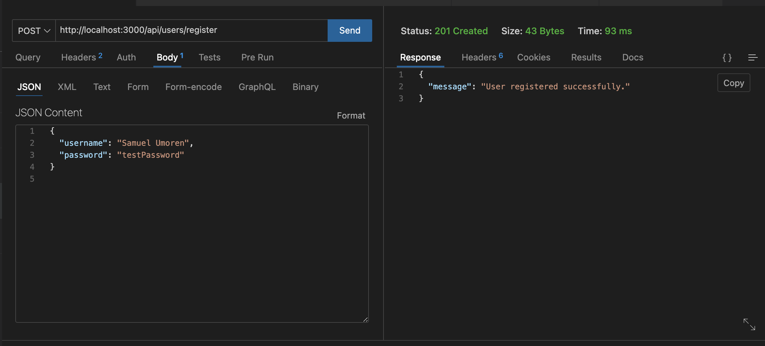
Task: Select JSON body type
Action: click(x=29, y=87)
